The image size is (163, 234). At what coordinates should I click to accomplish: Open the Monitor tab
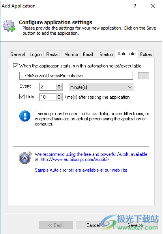point(71,54)
